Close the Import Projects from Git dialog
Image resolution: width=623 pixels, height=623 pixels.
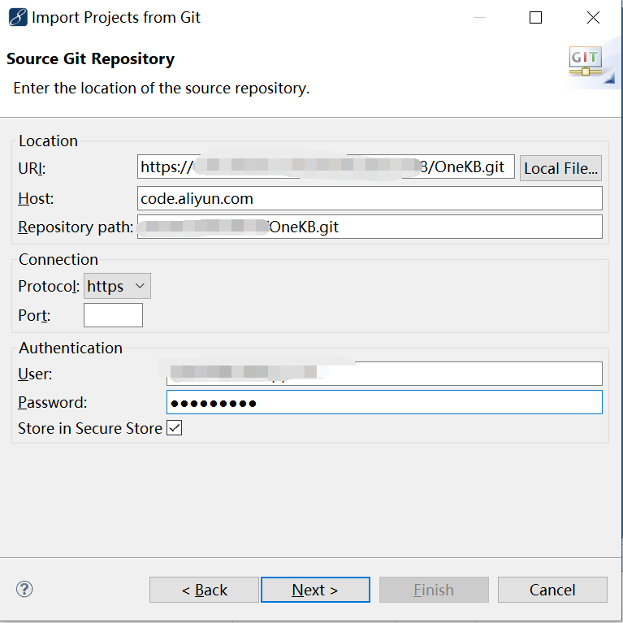(594, 17)
